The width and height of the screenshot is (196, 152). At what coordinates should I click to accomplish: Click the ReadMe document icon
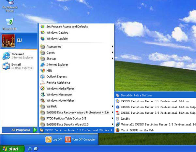point(117,119)
